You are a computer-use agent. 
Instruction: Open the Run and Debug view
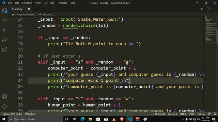(x=4, y=40)
